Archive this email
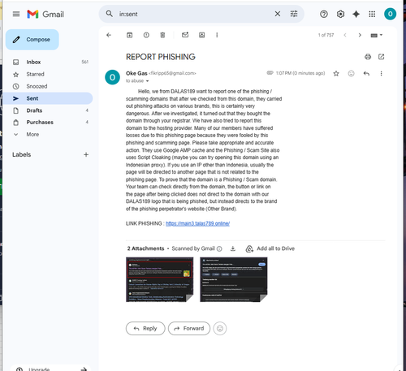 [x=130, y=35]
